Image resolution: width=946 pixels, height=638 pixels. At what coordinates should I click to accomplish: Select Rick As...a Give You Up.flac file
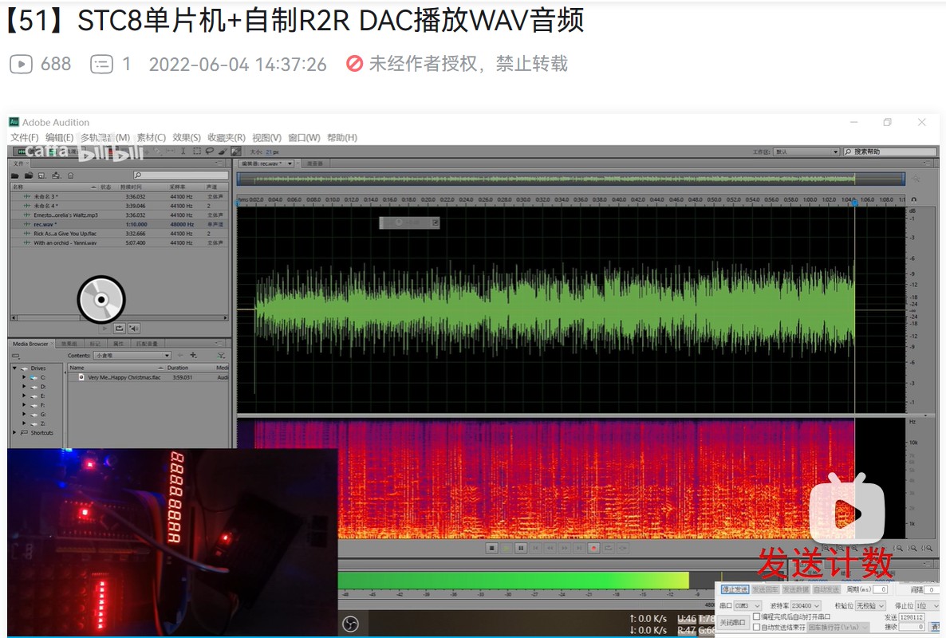(120, 234)
